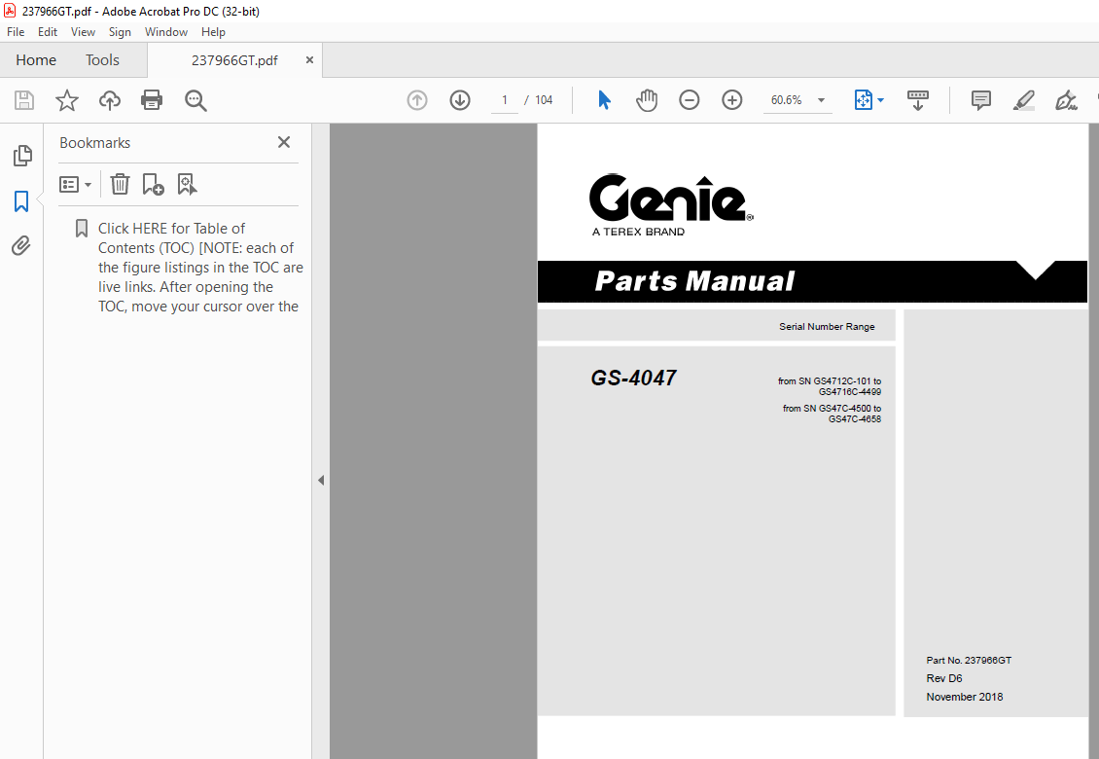Click the Serial Number Range label

pyautogui.click(x=827, y=326)
